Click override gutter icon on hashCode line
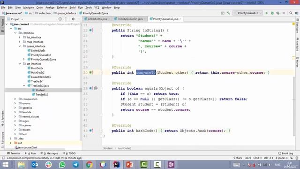 [91, 131]
